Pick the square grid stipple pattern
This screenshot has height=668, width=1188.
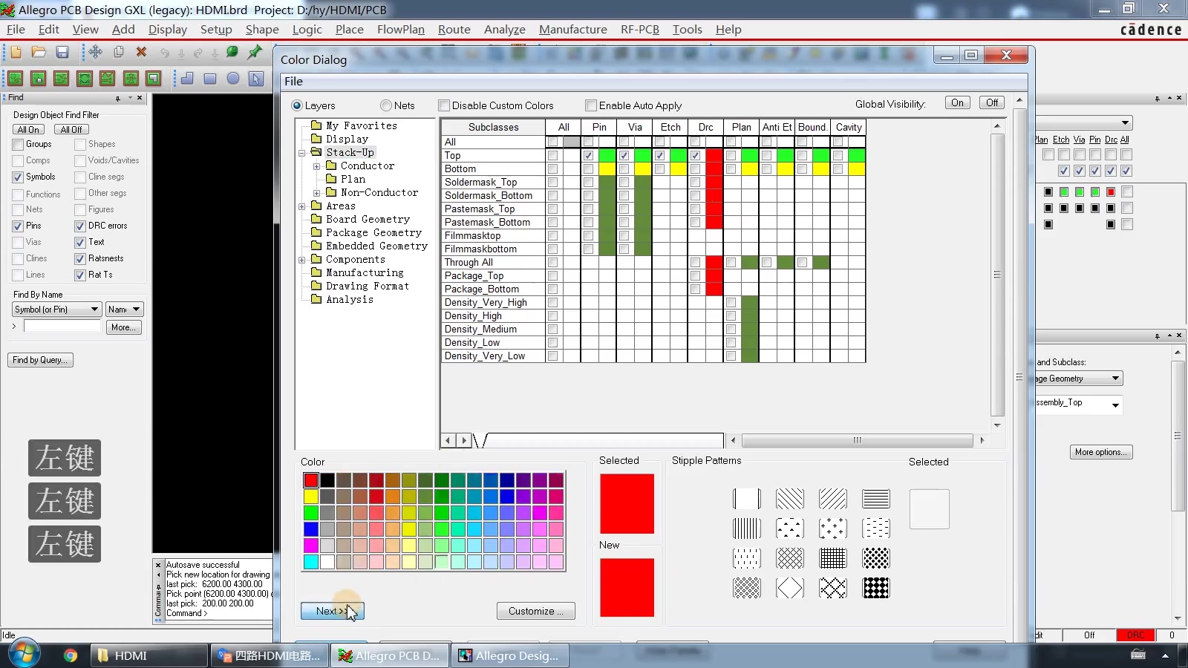pos(833,558)
